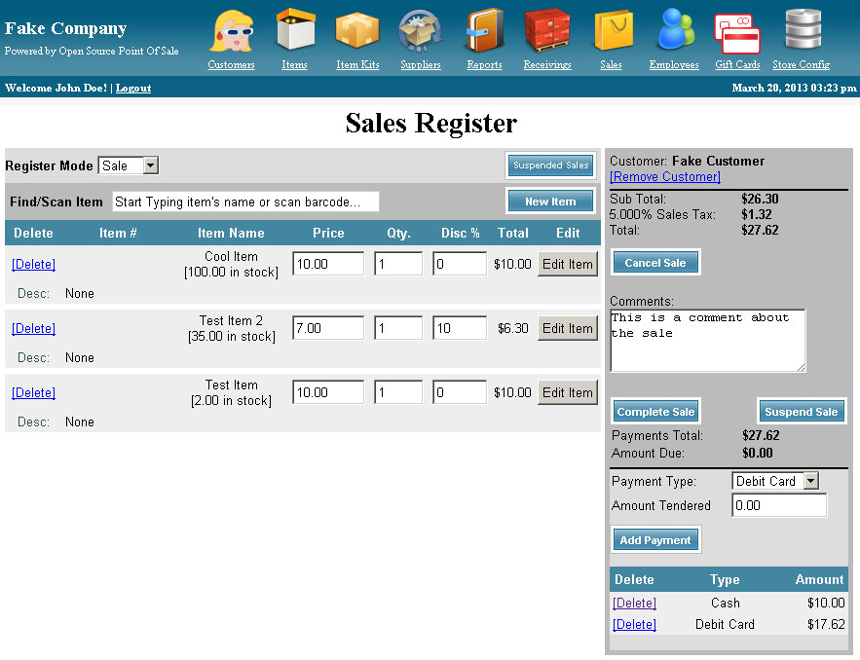Click the Complete Sale button
Viewport: 860px width, 660px height.
pyautogui.click(x=656, y=412)
